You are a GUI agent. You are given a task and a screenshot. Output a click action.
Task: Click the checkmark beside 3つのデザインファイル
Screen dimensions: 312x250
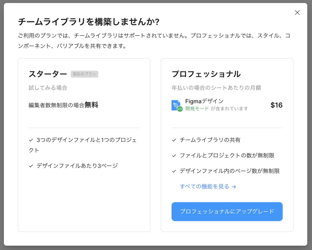pyautogui.click(x=31, y=140)
